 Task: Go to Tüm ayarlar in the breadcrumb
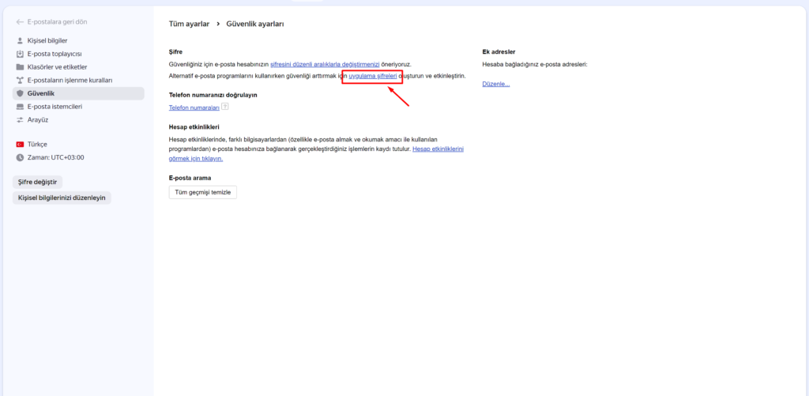189,25
